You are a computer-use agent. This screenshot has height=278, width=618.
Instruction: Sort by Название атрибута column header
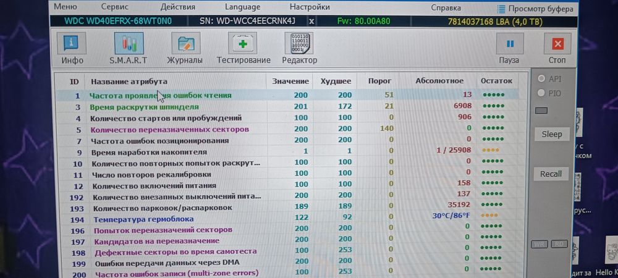[x=129, y=82]
